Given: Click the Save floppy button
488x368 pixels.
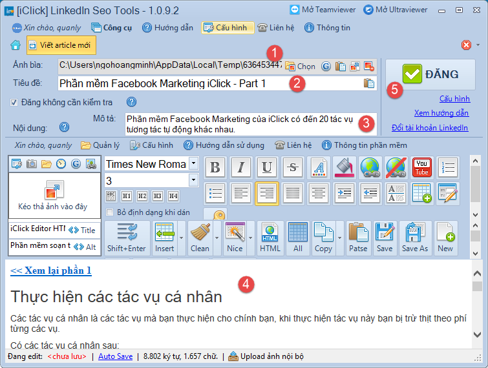Looking at the screenshot, I should (x=385, y=238).
